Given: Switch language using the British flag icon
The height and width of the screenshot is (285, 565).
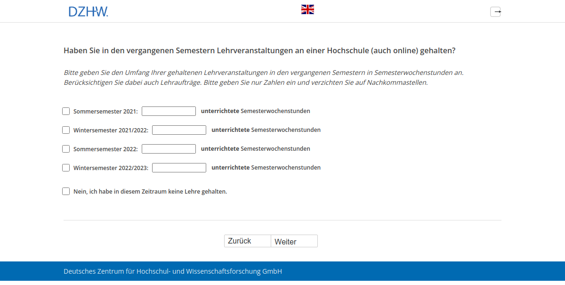Looking at the screenshot, I should pyautogui.click(x=307, y=8).
